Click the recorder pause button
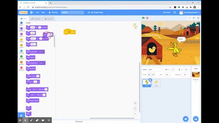Viewport: 219px width, 123px height. tap(20, 120)
